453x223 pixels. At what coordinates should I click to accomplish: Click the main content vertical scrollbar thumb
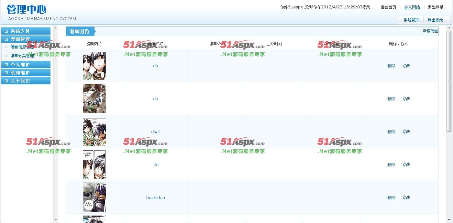[449, 81]
